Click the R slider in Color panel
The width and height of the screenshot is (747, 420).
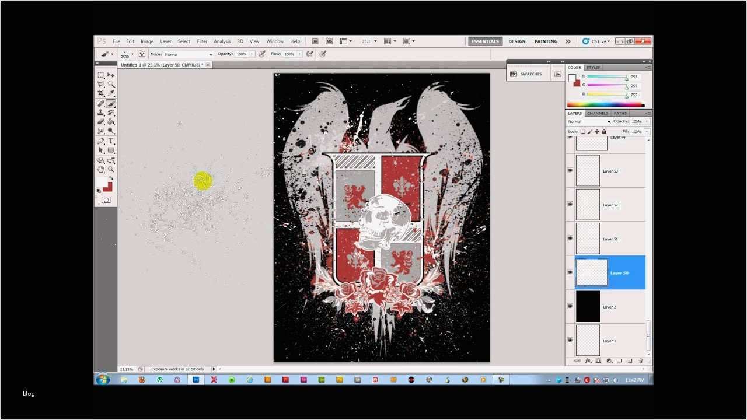click(607, 78)
